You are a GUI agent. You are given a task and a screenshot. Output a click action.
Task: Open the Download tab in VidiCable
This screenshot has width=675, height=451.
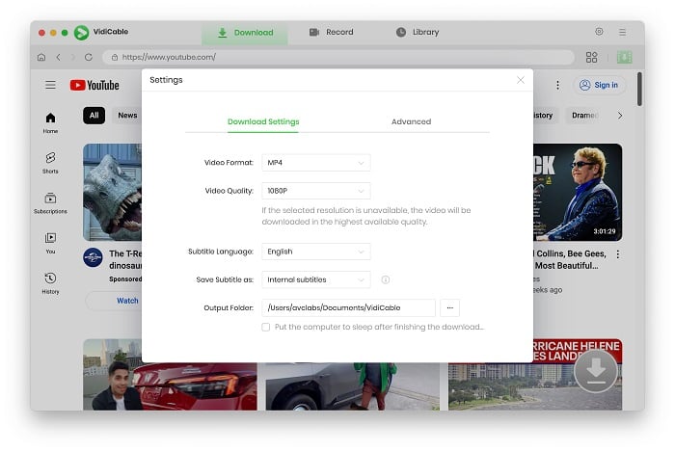(245, 32)
